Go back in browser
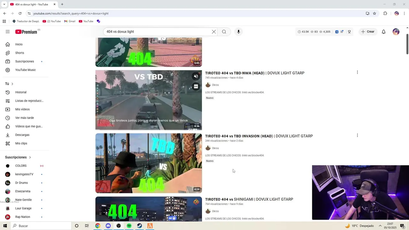Screen dimensions: 409x230 pyautogui.click(x=4, y=13)
